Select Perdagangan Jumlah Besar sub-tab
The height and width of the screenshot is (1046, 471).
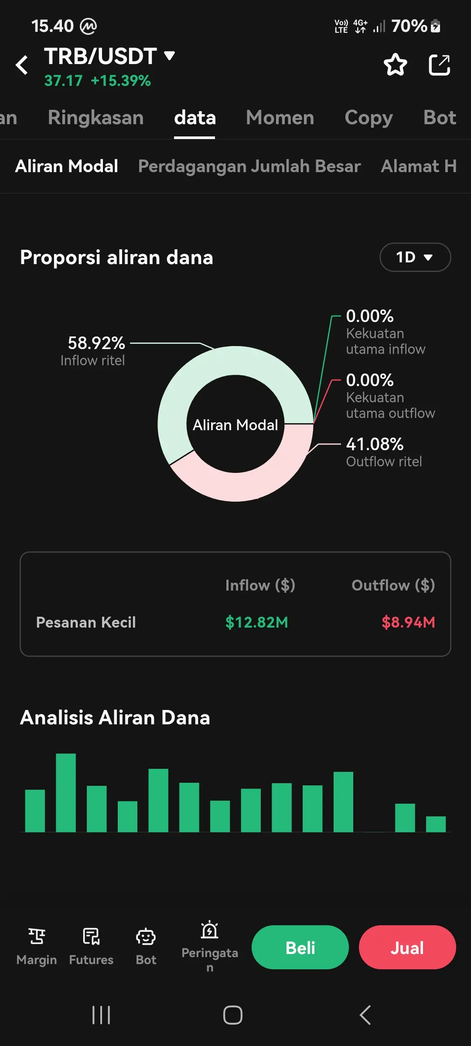click(249, 166)
